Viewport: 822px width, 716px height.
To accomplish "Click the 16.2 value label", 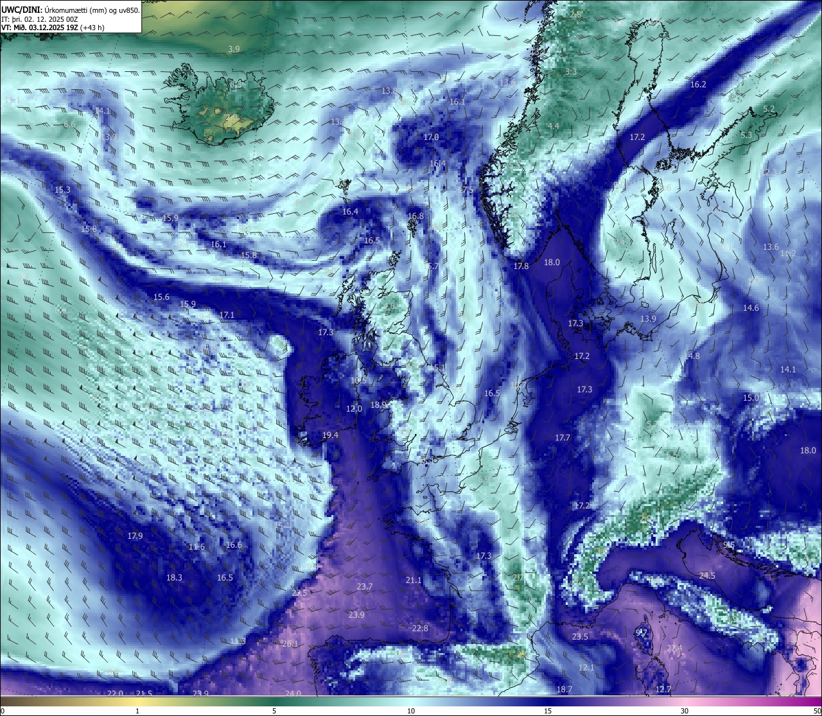I will tap(698, 84).
